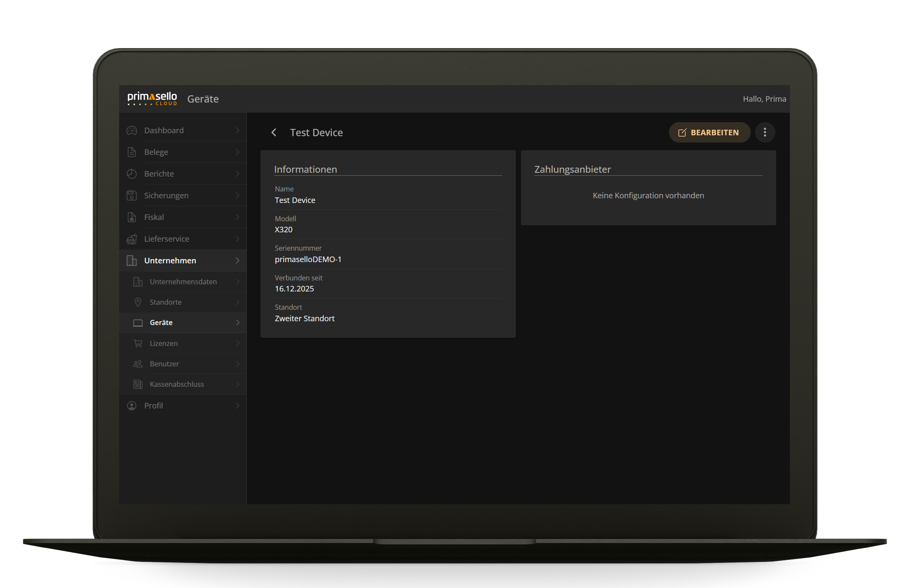The width and height of the screenshot is (912, 588).
Task: Select the Belege document icon
Action: [132, 152]
